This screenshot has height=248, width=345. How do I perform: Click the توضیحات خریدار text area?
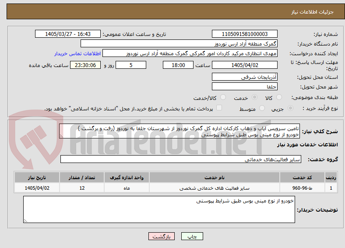(x=159, y=209)
